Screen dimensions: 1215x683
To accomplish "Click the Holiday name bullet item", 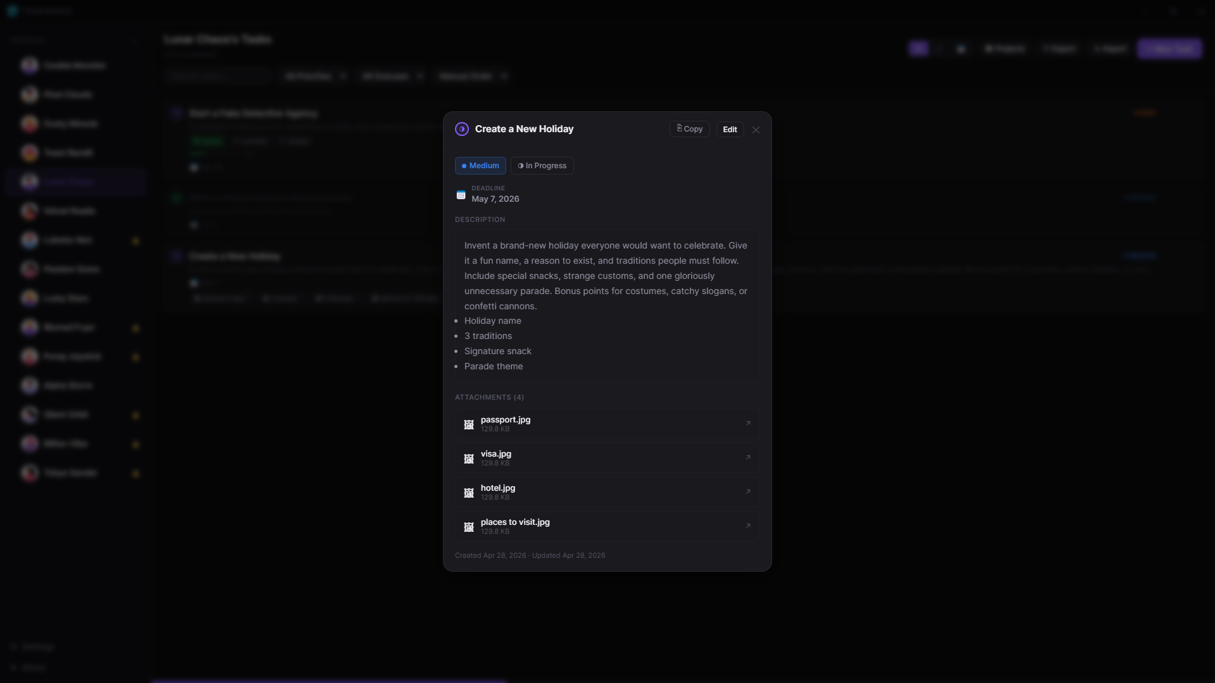I will pos(493,321).
